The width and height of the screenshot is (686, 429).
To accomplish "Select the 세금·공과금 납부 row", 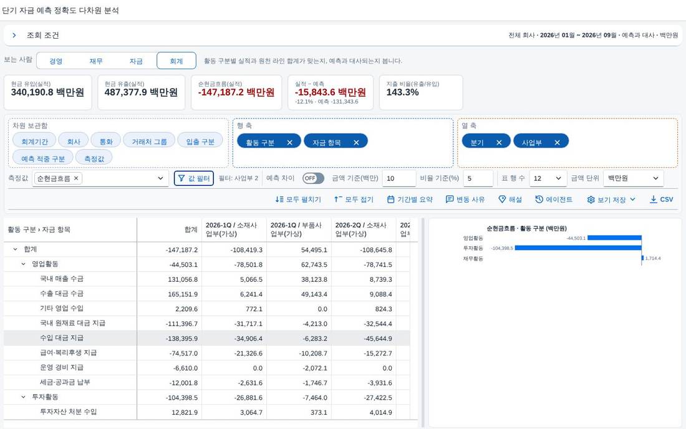I will pos(207,383).
